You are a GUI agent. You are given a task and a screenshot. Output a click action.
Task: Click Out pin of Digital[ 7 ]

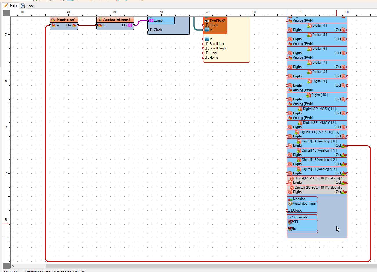(347, 67)
